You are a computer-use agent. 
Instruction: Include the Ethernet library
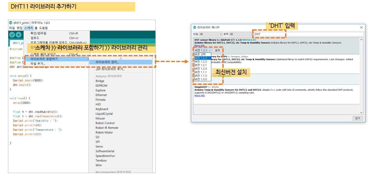[101, 95]
